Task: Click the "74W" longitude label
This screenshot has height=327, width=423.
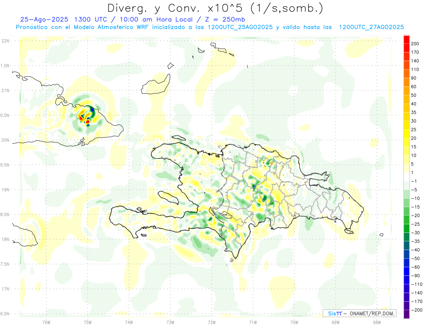Action: click(129, 322)
